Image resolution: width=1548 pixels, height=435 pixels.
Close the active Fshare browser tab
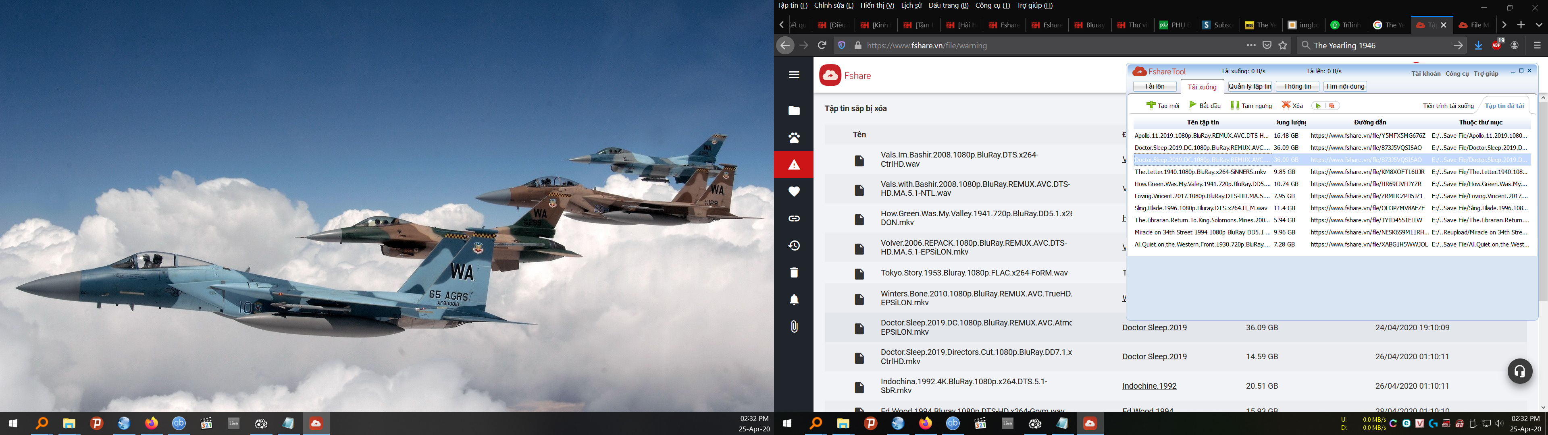[x=1444, y=25]
